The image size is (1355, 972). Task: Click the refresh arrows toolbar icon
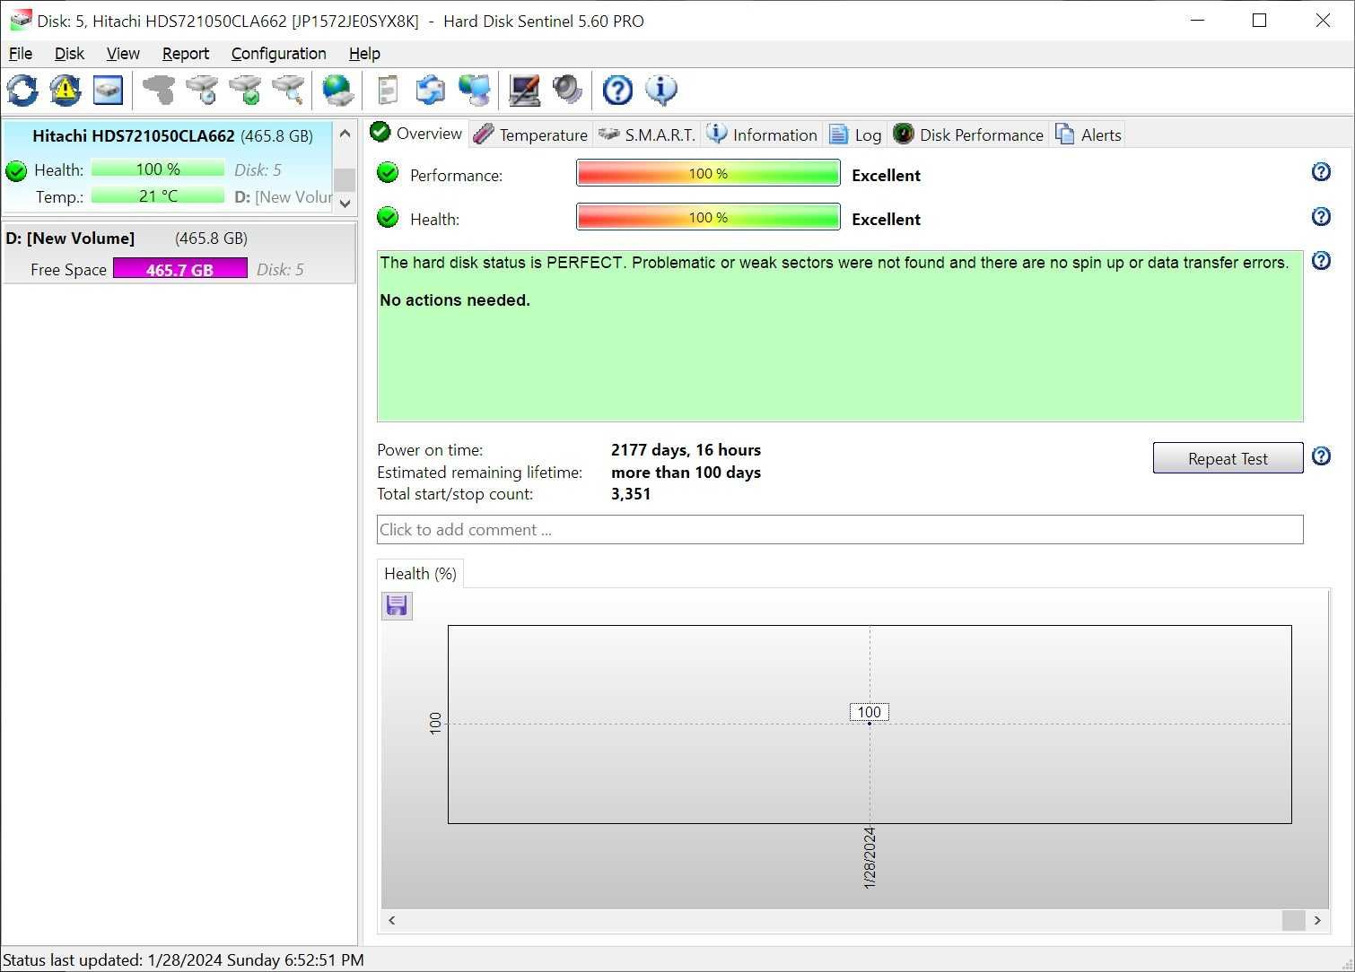(x=22, y=90)
